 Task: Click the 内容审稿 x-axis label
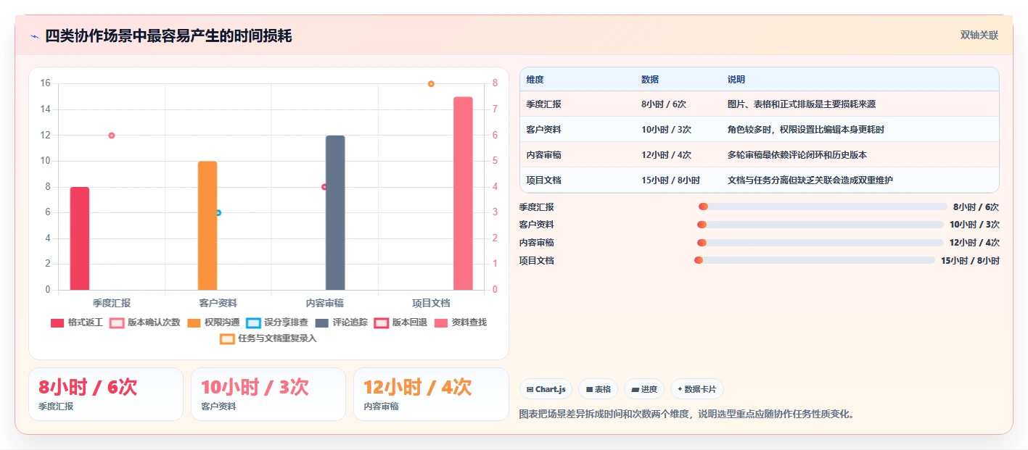(x=324, y=303)
